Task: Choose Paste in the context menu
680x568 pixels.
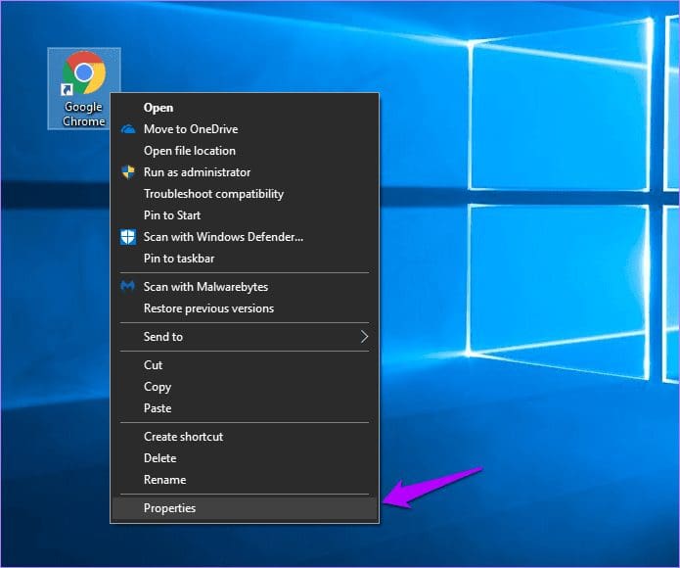Action: click(245, 408)
